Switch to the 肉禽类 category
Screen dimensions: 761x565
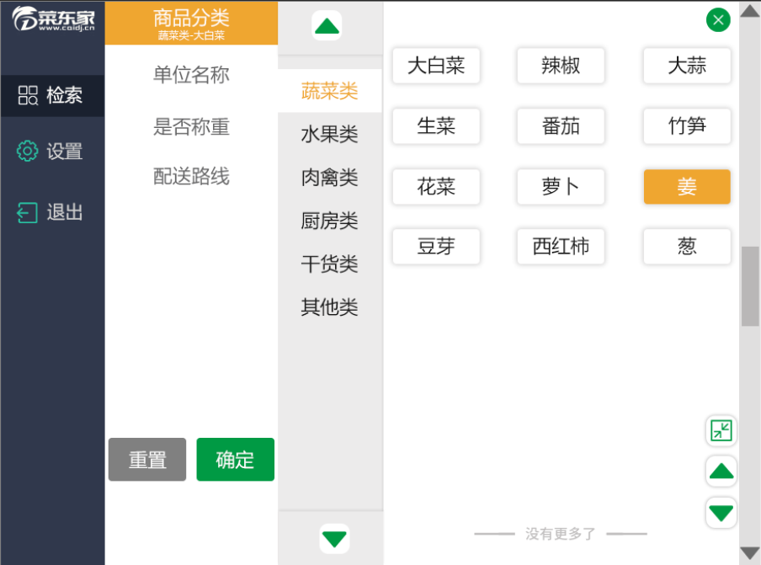tap(328, 177)
